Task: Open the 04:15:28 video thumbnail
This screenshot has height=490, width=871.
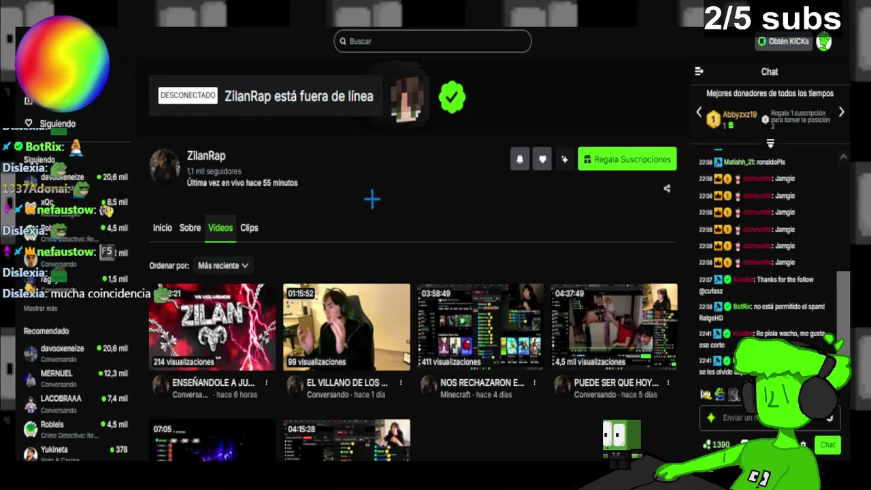Action: pyautogui.click(x=346, y=440)
